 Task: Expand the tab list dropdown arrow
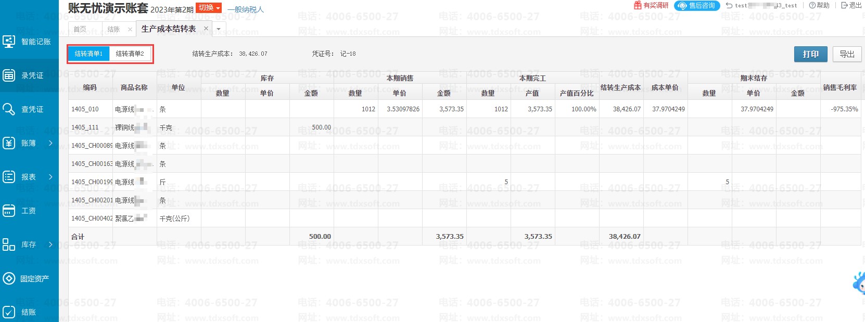219,29
